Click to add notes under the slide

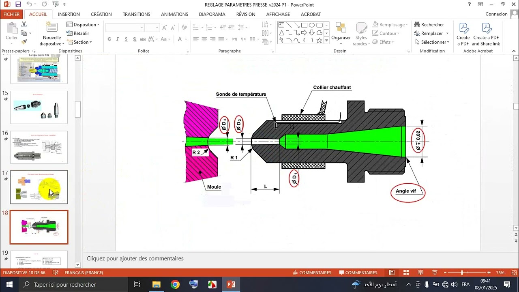coord(135,258)
